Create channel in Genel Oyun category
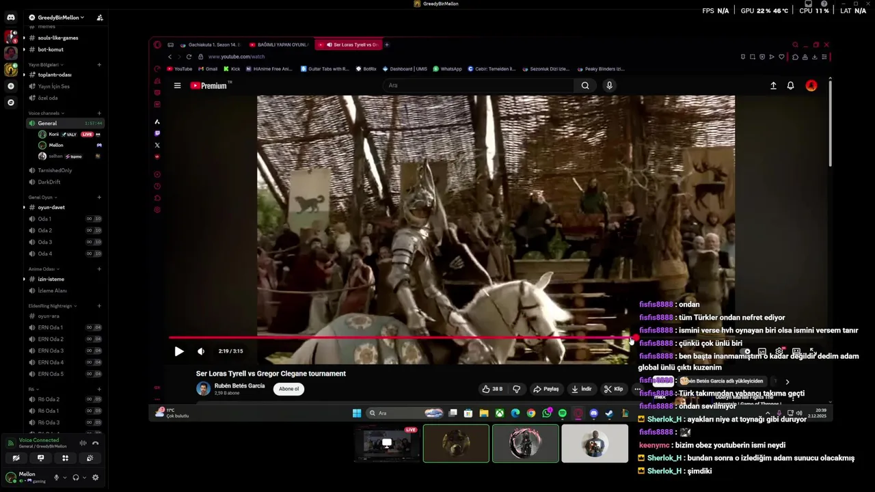 click(x=99, y=197)
